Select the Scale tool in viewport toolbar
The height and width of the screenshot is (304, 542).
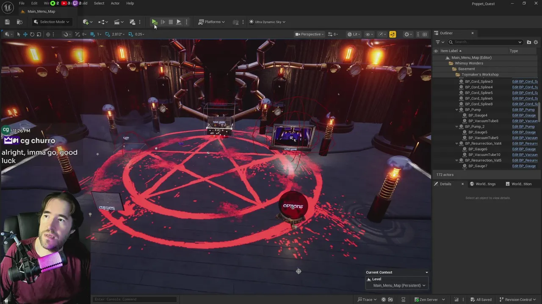tap(39, 34)
